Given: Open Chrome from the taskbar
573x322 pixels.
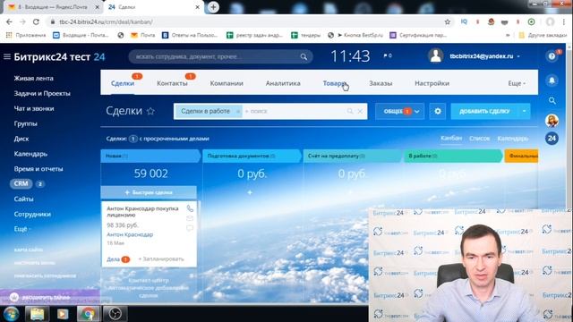Looking at the screenshot, I should [88, 314].
